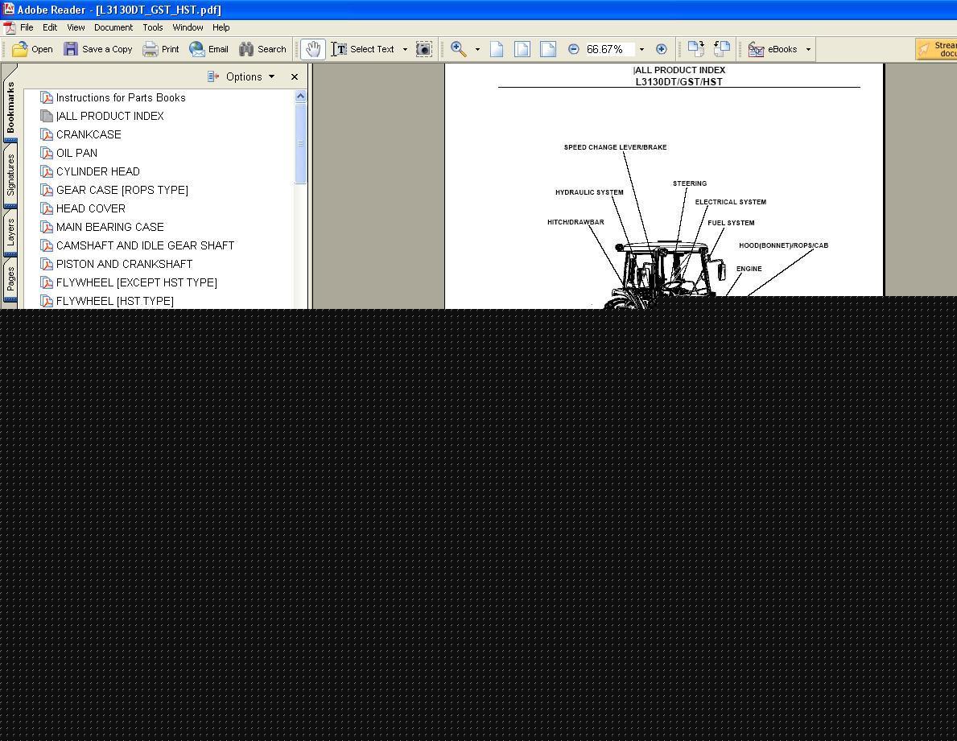Click the Options panel menu icon
The image size is (957, 741).
pyautogui.click(x=213, y=77)
